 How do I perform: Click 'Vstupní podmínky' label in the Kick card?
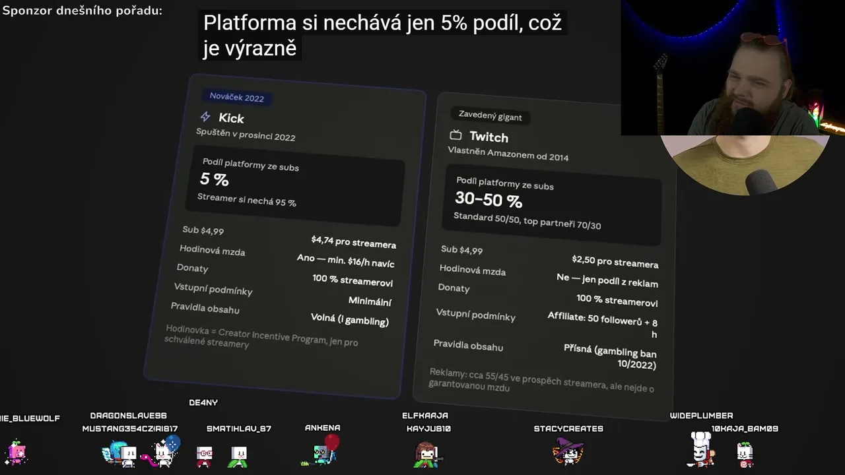pos(213,288)
